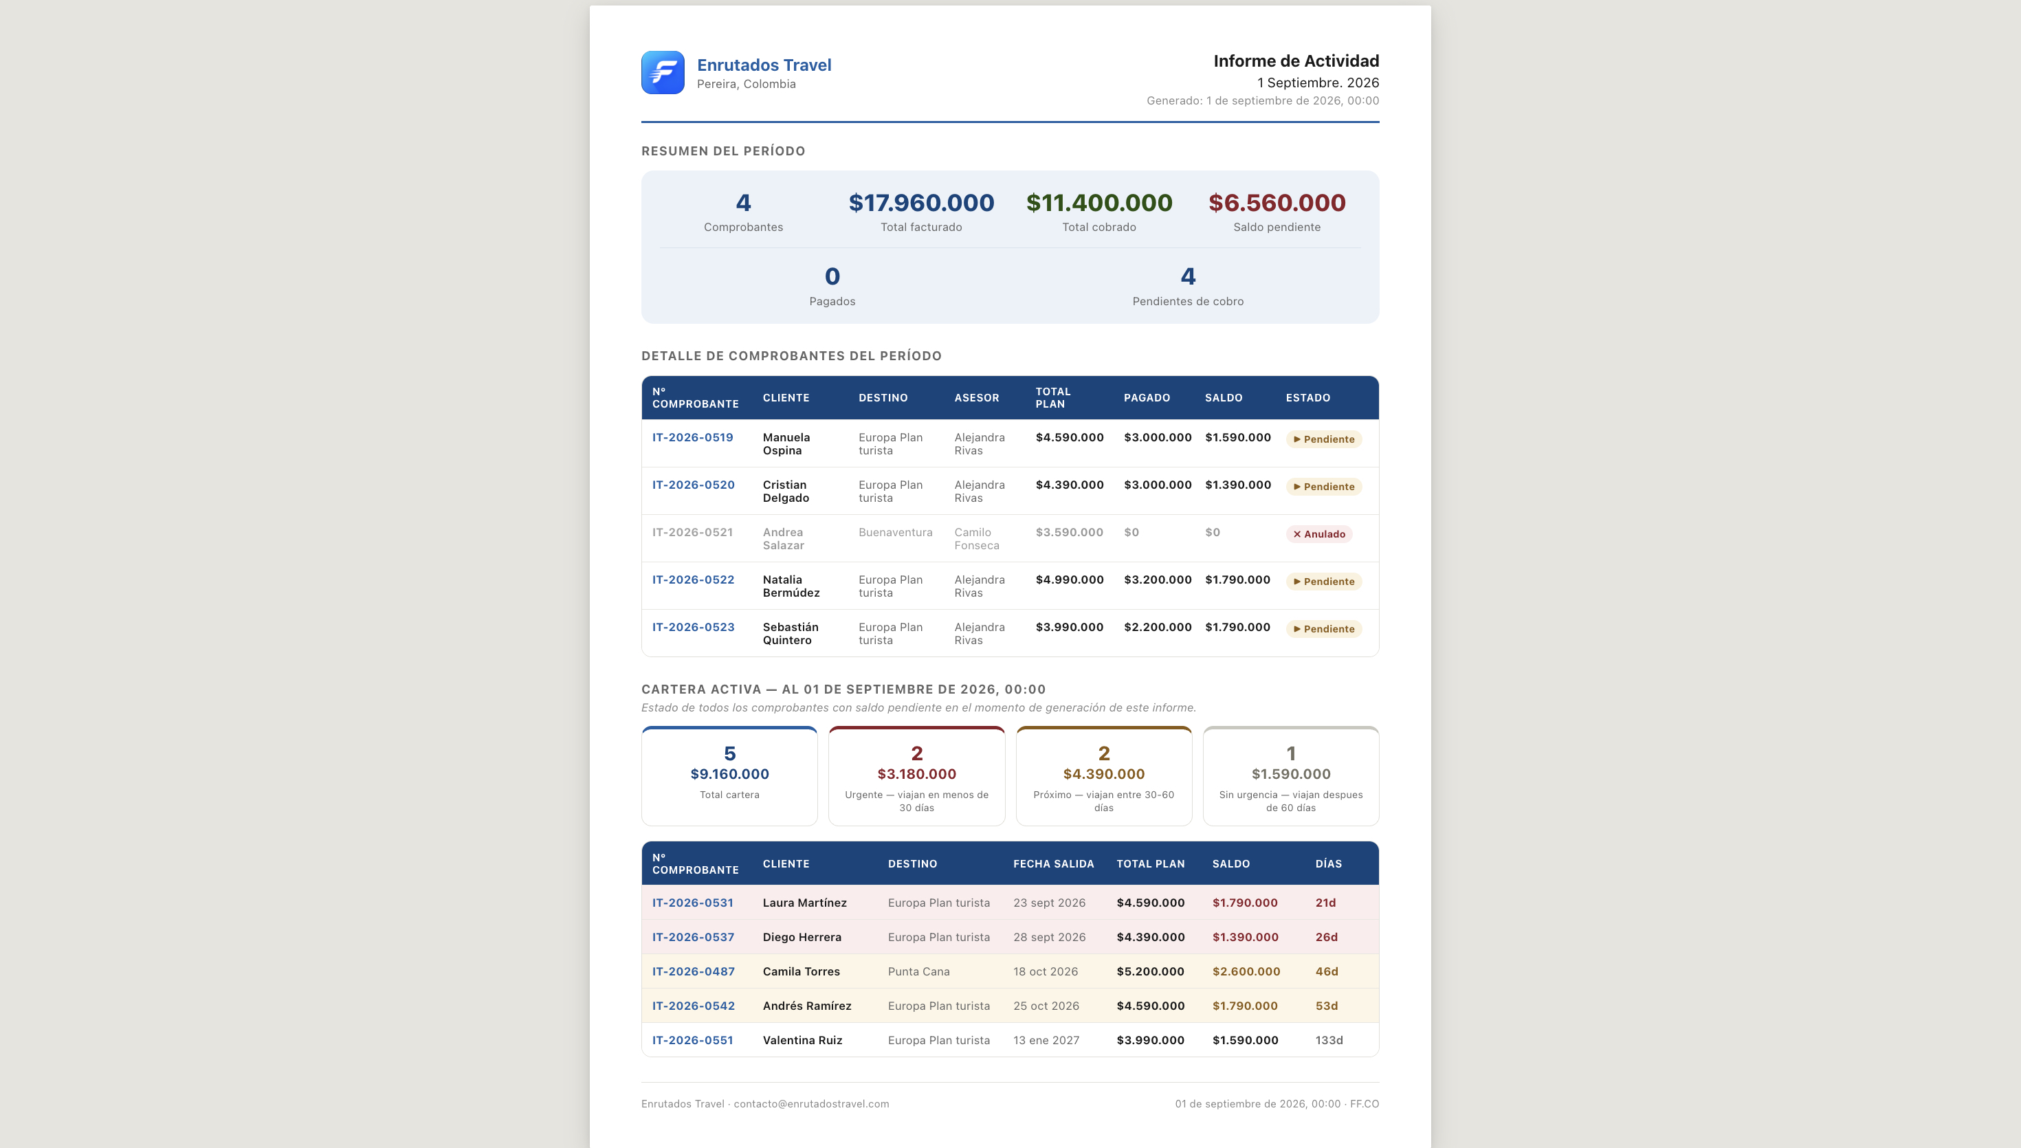Open comprobante IT-2026-0537 in cartera table
The width and height of the screenshot is (2021, 1148).
click(693, 937)
